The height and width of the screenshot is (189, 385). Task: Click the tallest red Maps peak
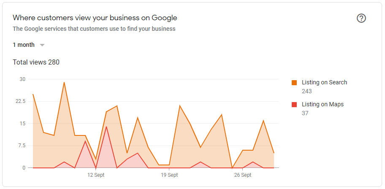click(x=106, y=127)
